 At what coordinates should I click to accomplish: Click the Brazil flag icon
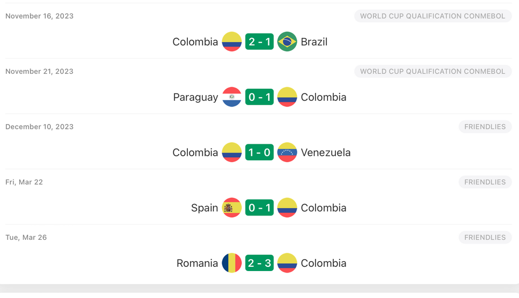click(287, 42)
